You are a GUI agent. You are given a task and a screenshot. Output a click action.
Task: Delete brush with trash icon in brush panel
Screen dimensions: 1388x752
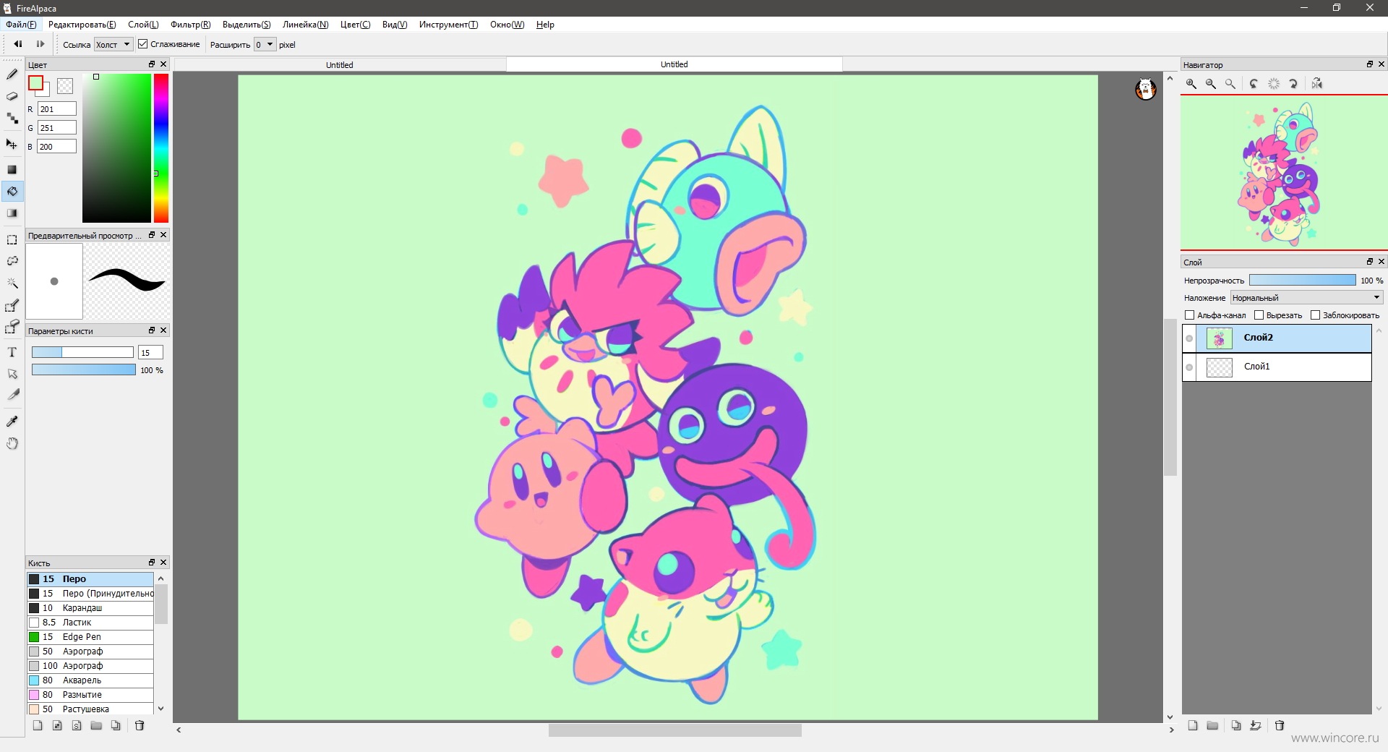click(x=140, y=725)
